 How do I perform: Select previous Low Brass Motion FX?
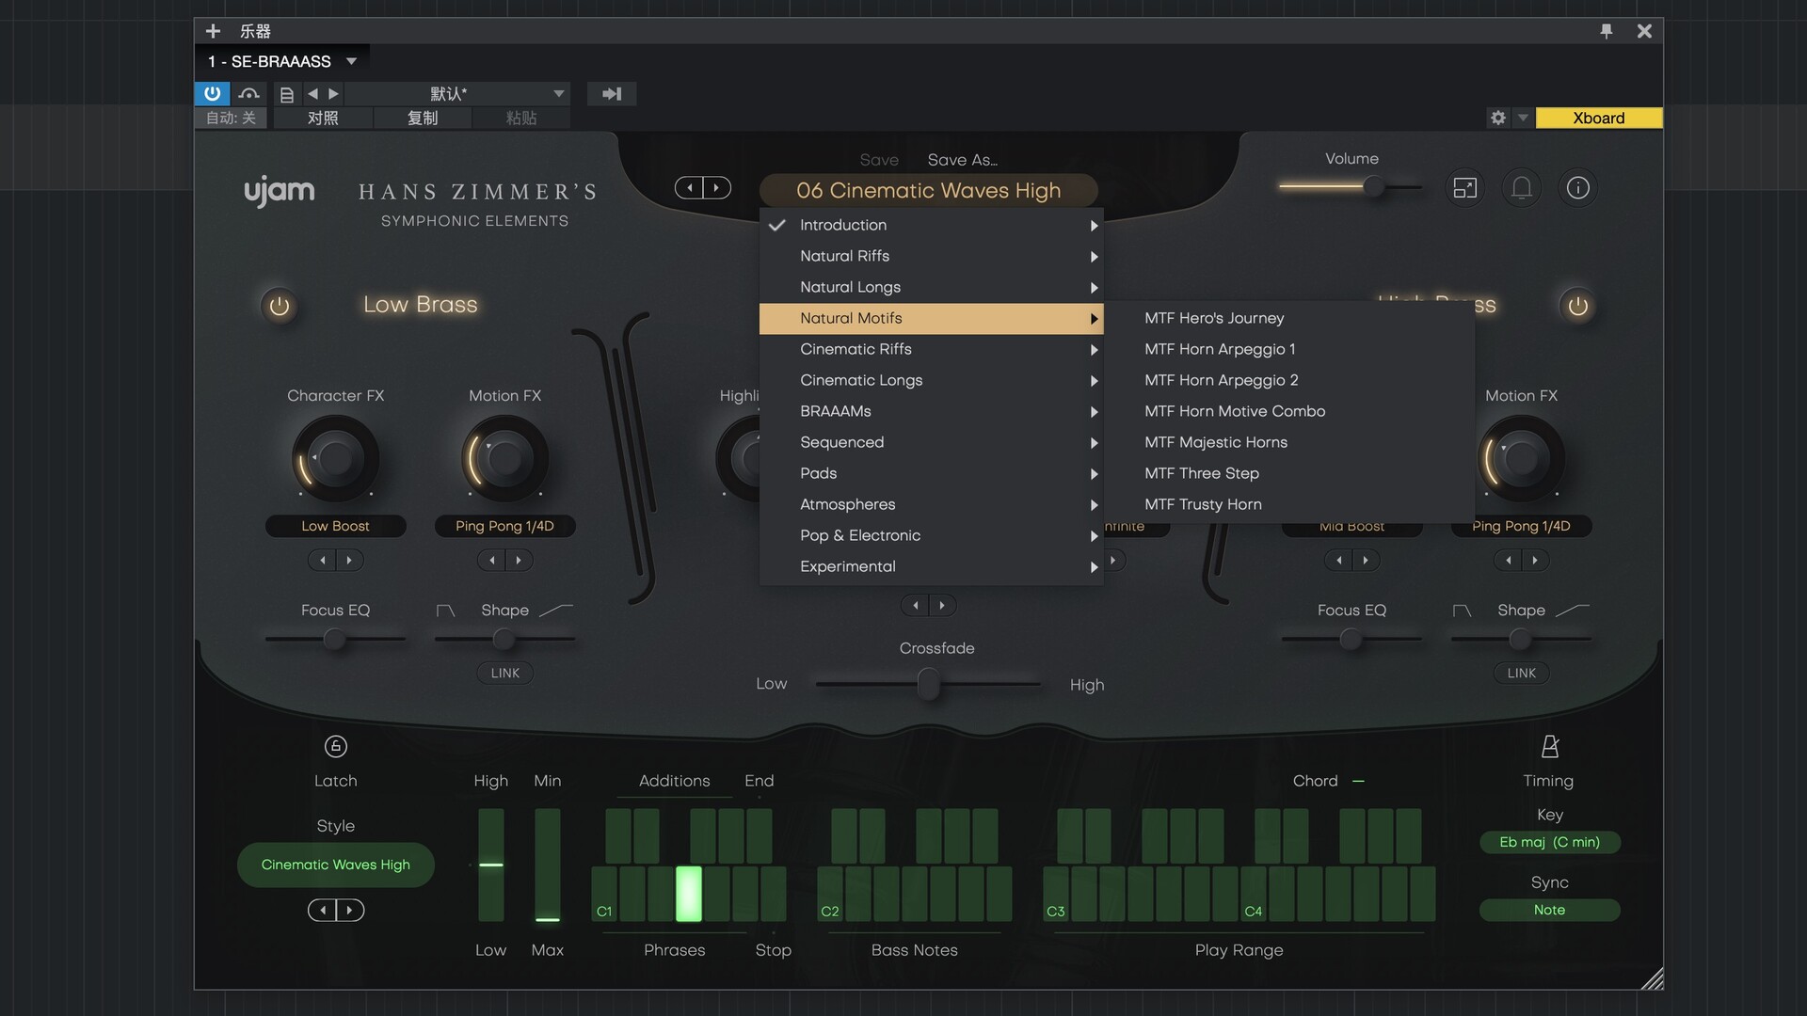click(x=492, y=560)
